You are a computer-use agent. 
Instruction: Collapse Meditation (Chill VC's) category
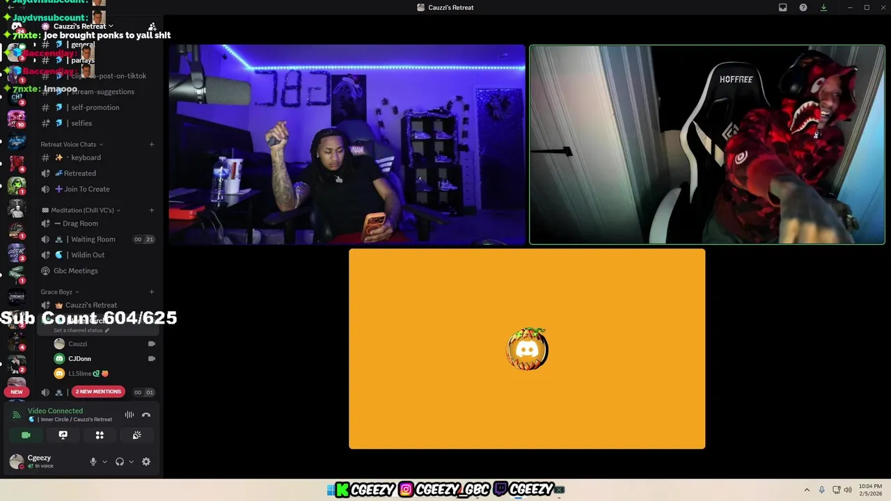pos(81,210)
